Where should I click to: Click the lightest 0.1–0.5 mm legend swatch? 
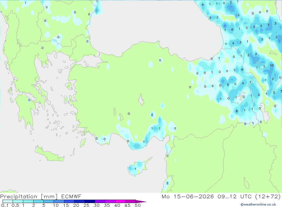point(8,201)
